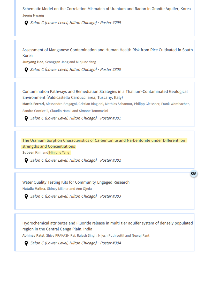Click author name Jeong Hwang
This screenshot has height=293, width=205.
coord(33,16)
